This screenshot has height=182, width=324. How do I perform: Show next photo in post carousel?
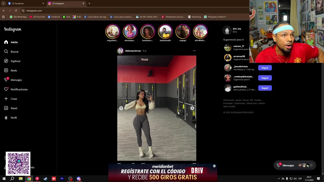pos(192,108)
